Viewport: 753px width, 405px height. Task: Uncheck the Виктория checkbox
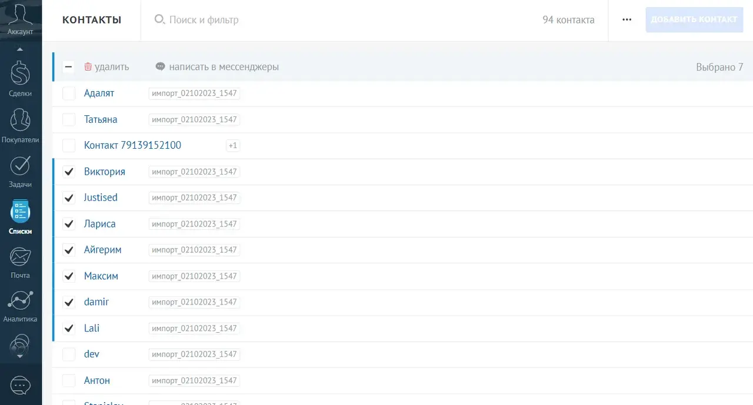pos(69,172)
